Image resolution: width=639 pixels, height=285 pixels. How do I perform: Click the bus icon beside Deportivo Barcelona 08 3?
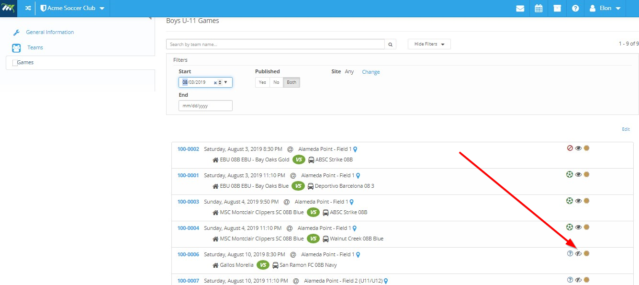[x=311, y=186]
